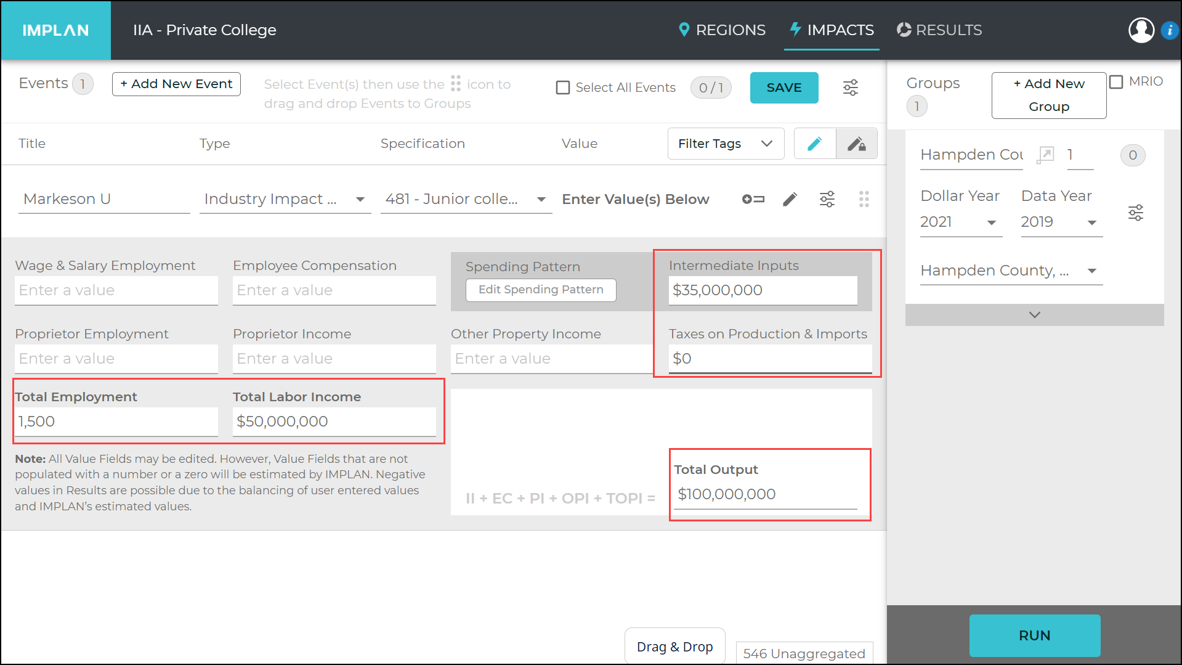Click the blue info icon
This screenshot has height=665, width=1182.
tap(1169, 30)
